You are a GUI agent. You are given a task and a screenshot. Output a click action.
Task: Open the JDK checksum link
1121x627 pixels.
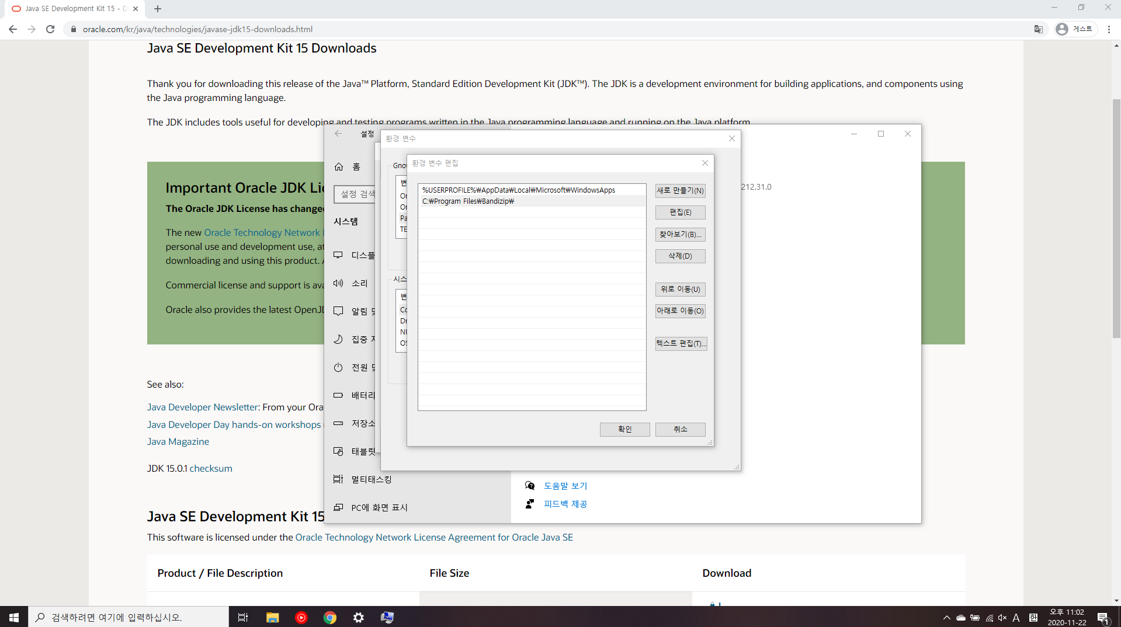[x=211, y=468]
